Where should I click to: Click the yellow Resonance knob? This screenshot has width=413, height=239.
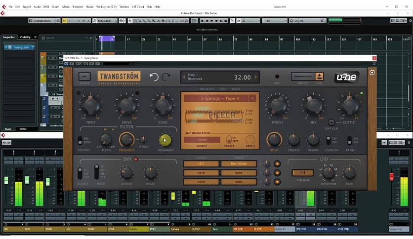pos(165,140)
